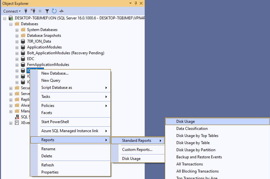Click the server instance icon for DESKTOP-TGBJMEF\ION
The width and height of the screenshot is (270, 179).
tap(11, 18)
